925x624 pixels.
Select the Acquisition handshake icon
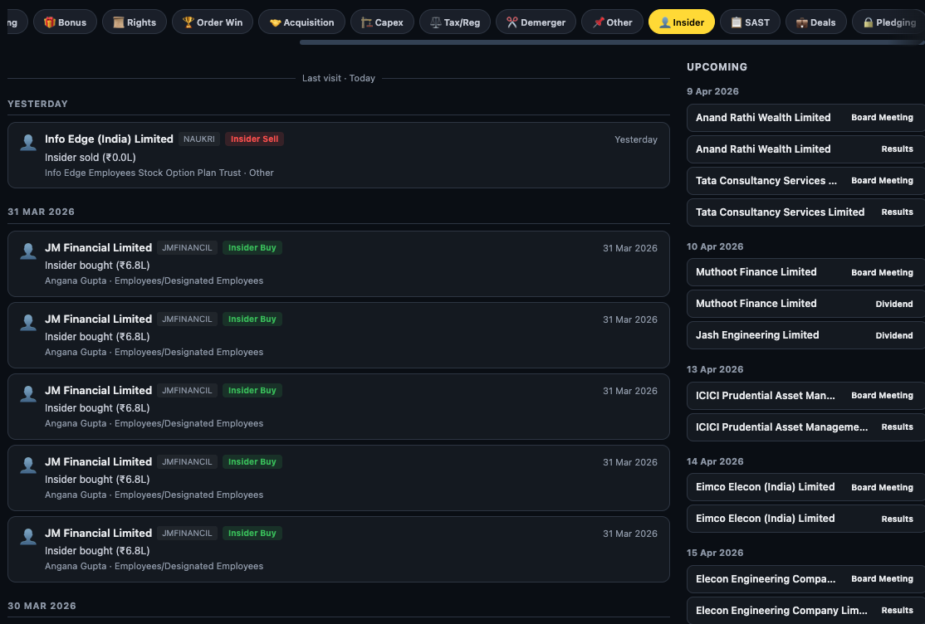(274, 22)
